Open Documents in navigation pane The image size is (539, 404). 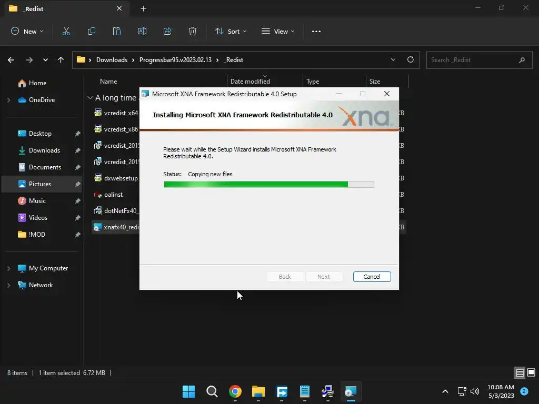coord(45,167)
